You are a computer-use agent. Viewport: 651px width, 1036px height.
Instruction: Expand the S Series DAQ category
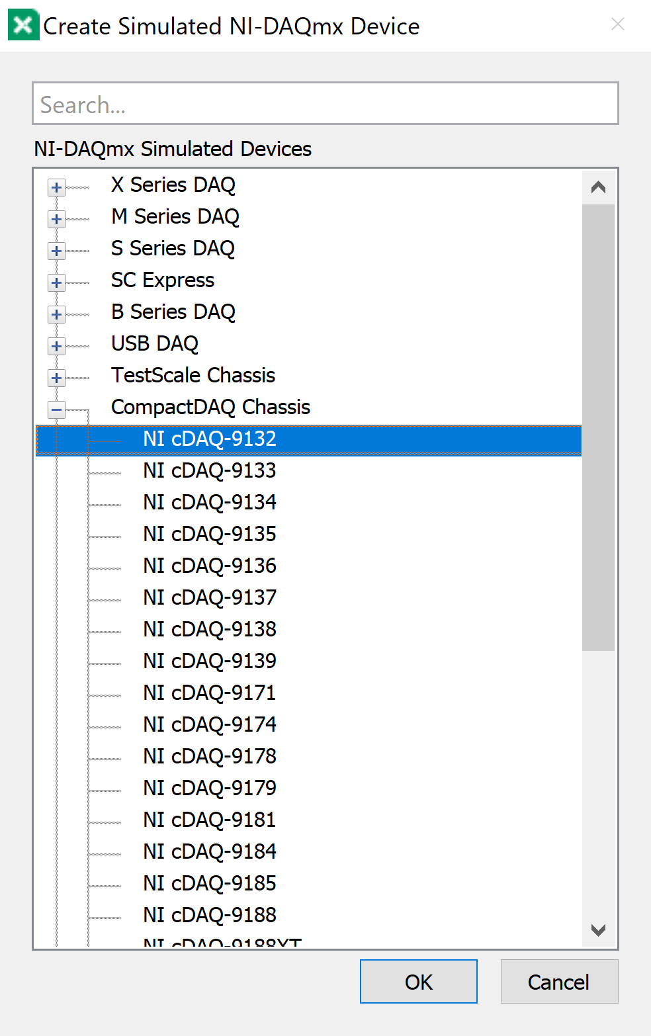56,251
